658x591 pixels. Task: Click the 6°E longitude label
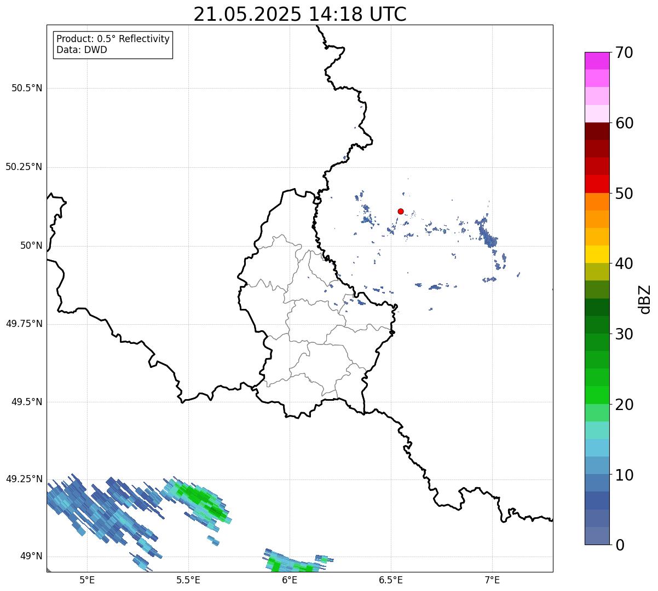click(290, 581)
